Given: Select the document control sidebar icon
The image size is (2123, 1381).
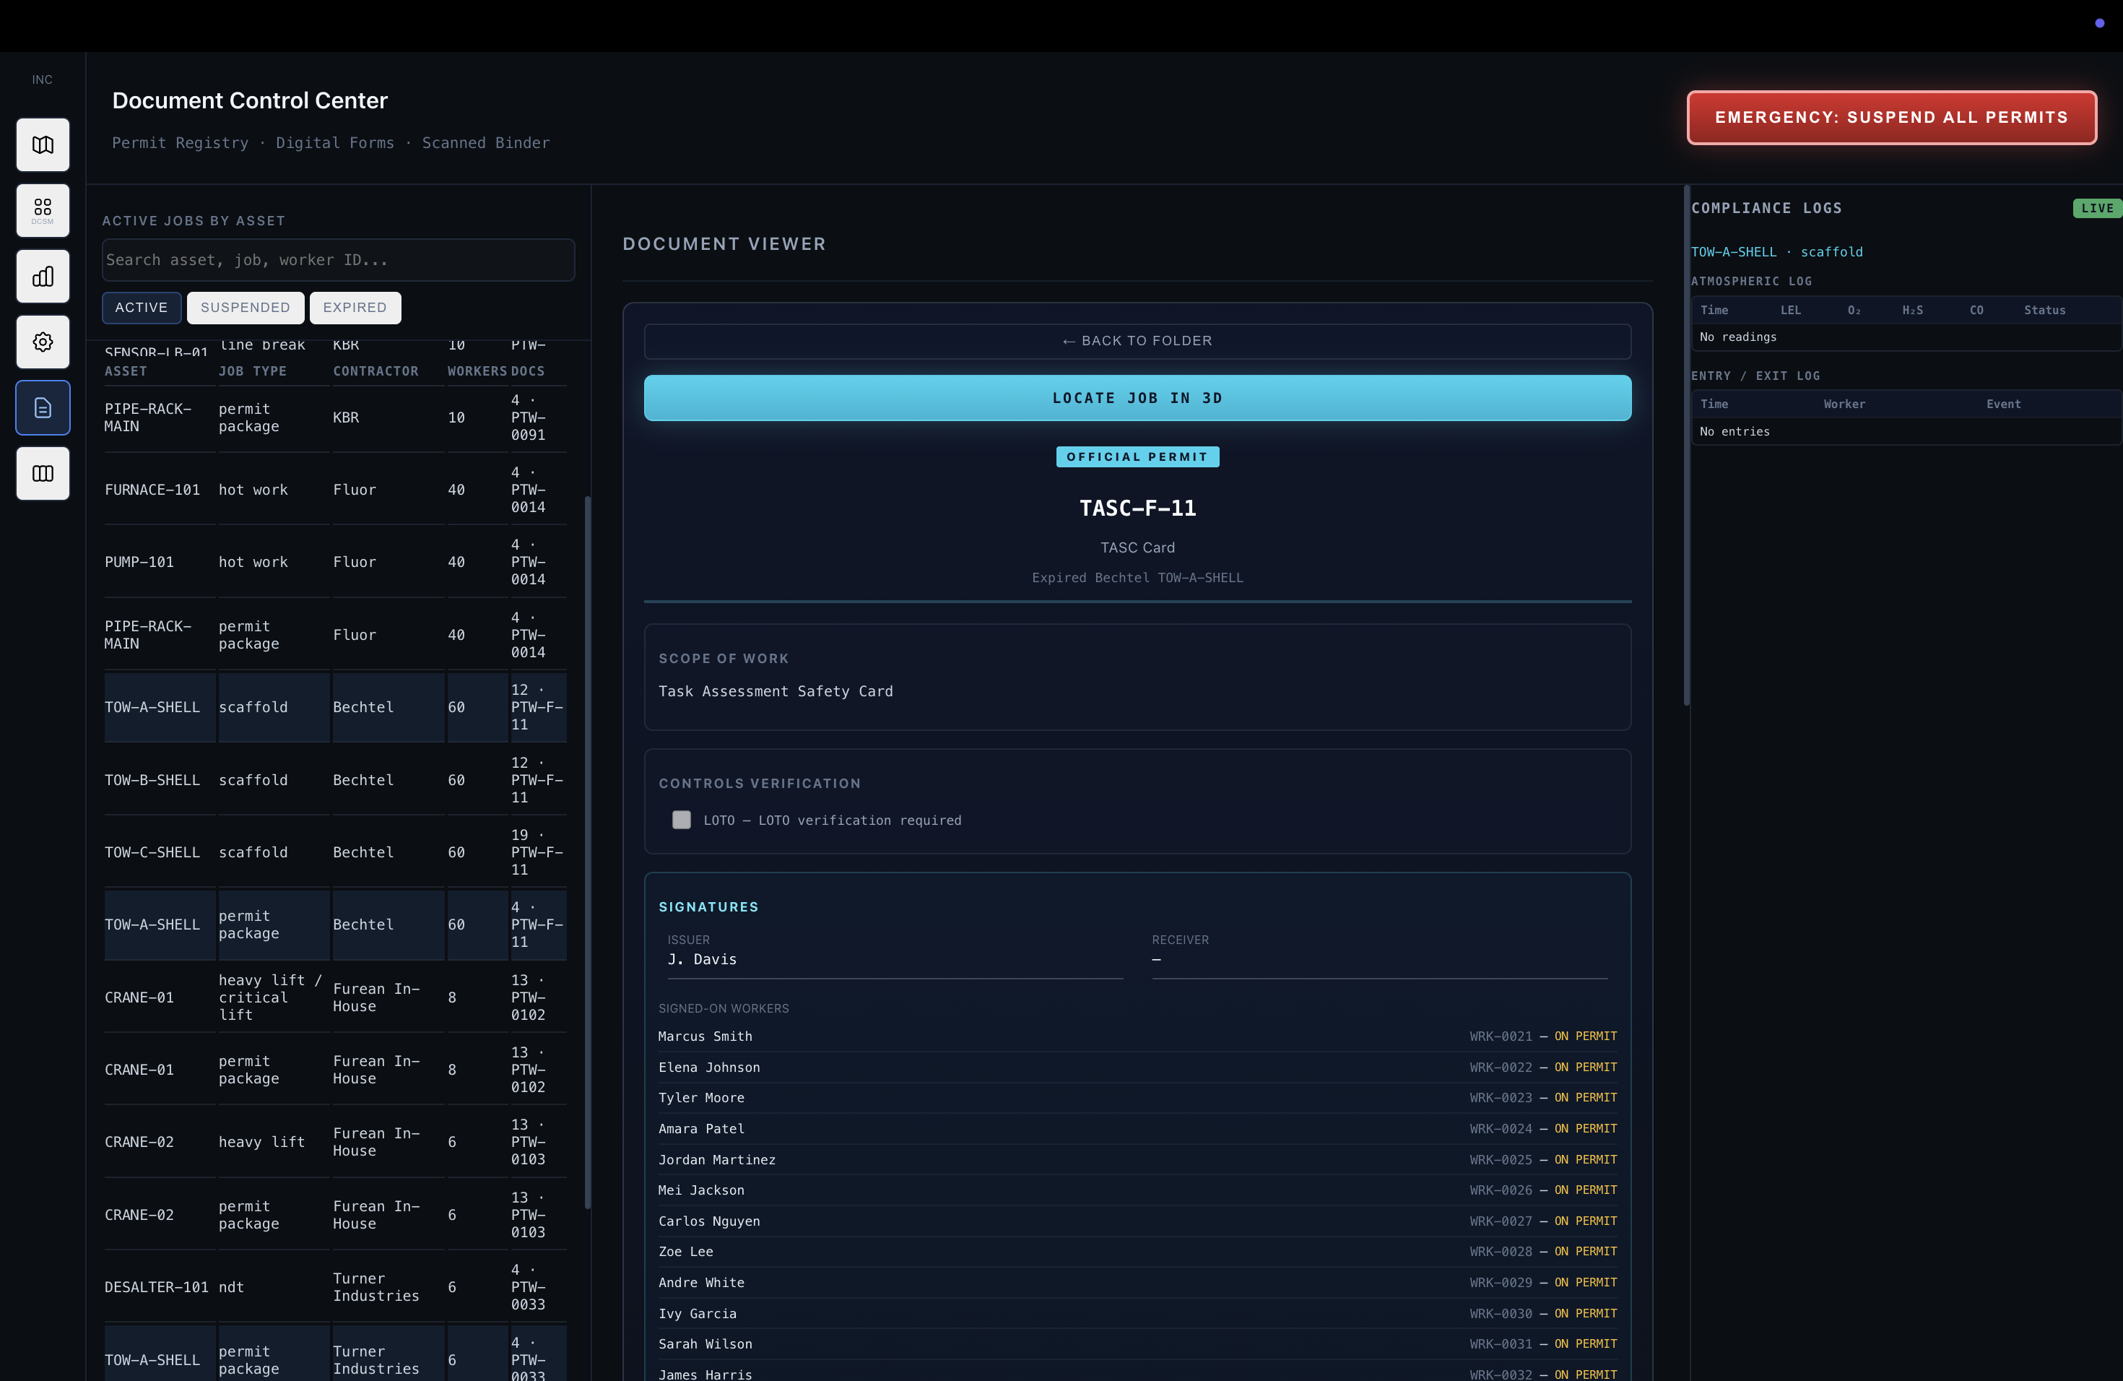Looking at the screenshot, I should (x=43, y=407).
